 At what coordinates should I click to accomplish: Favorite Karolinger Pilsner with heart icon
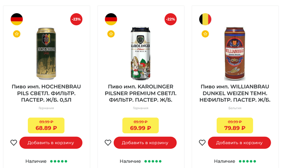pos(108,143)
